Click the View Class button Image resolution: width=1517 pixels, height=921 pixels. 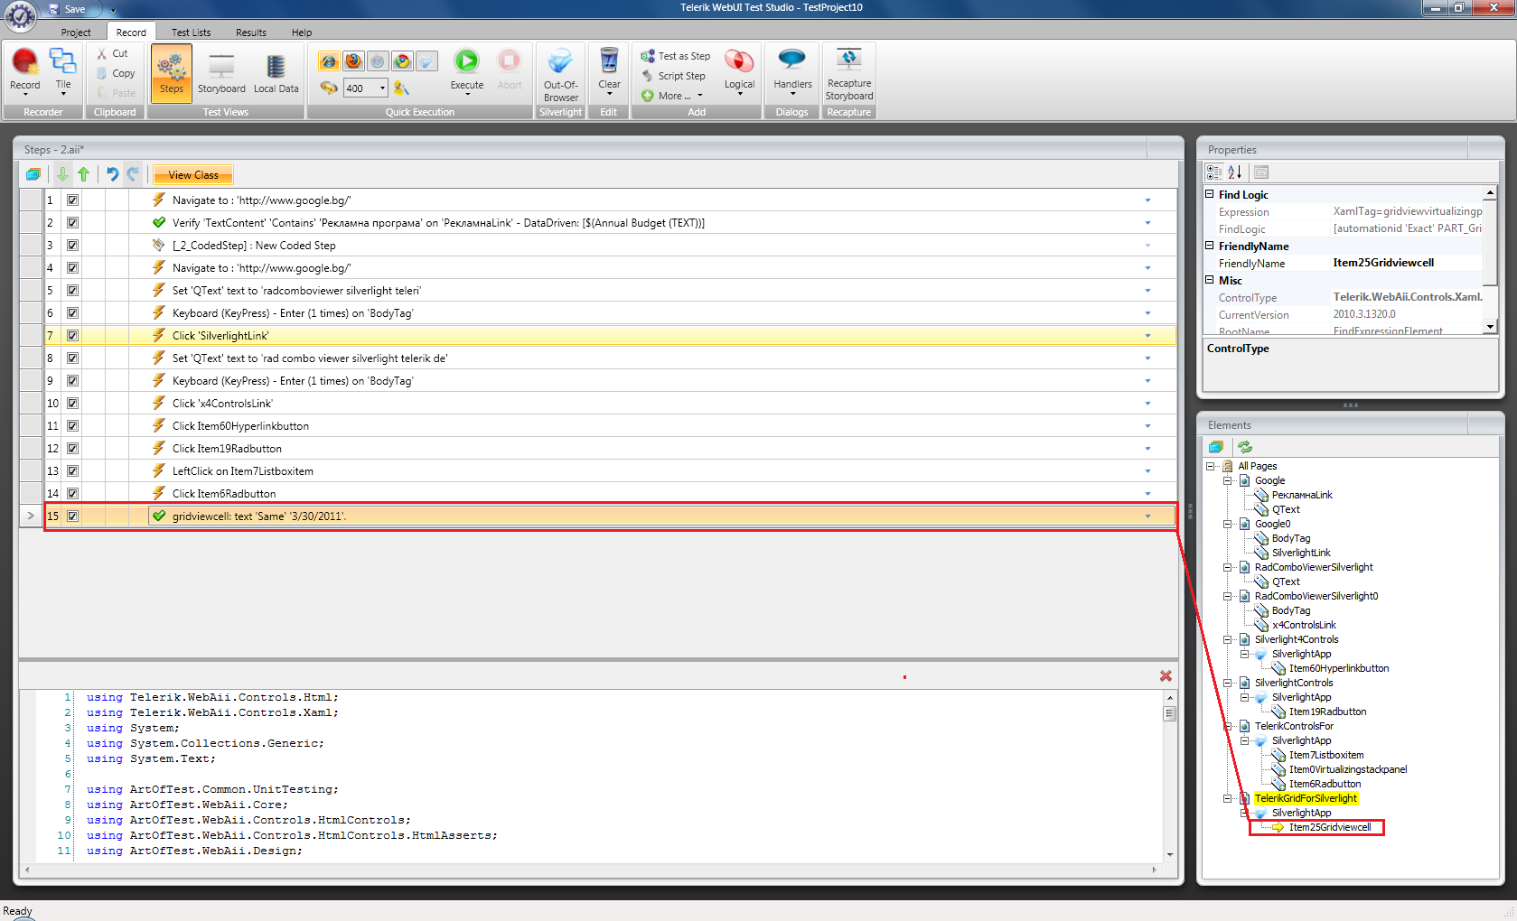pyautogui.click(x=193, y=175)
